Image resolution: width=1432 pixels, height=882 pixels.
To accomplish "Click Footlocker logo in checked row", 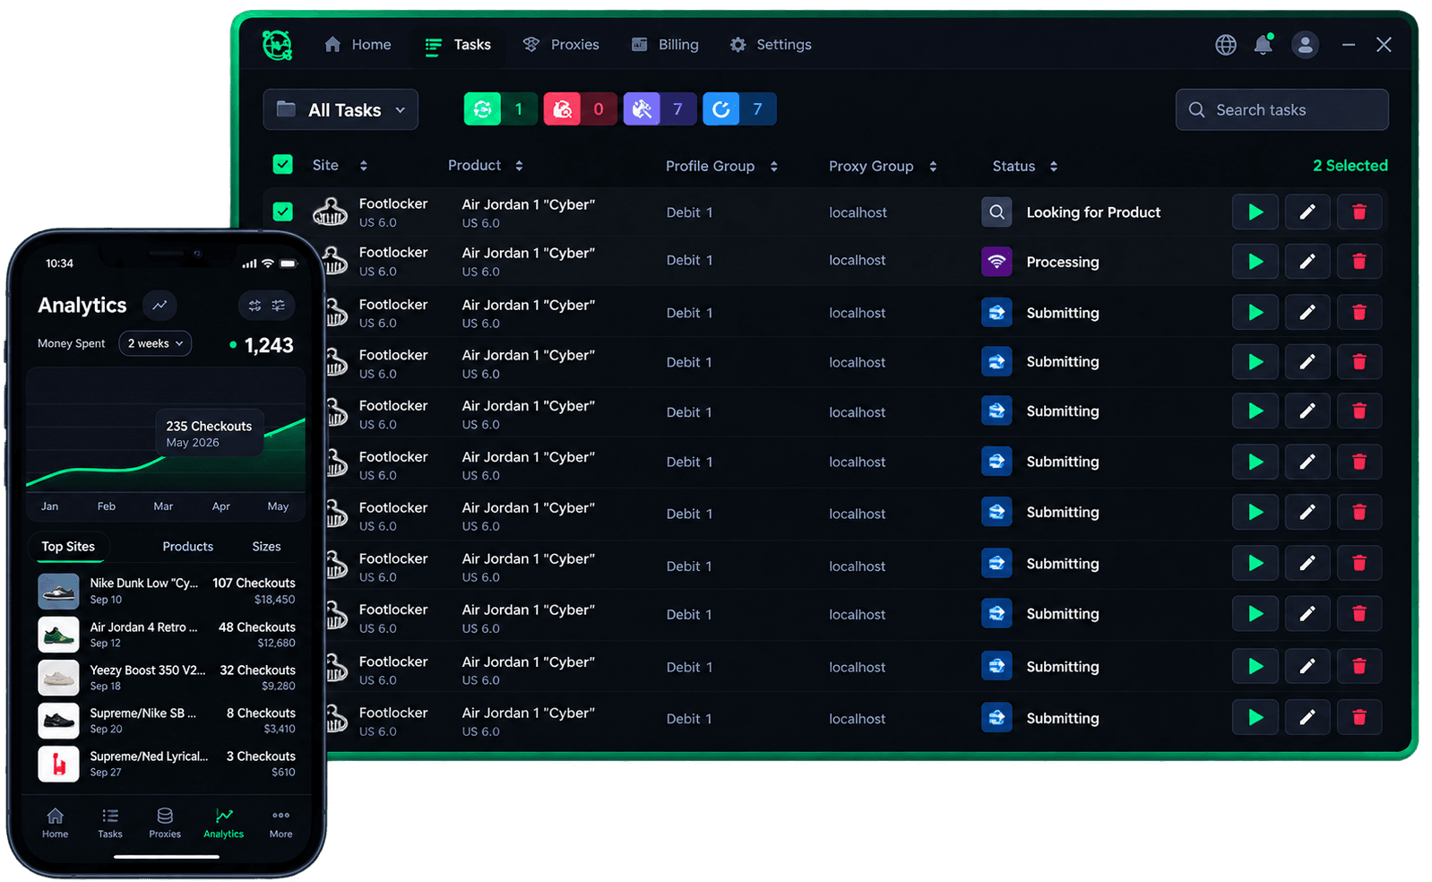I will pyautogui.click(x=331, y=212).
